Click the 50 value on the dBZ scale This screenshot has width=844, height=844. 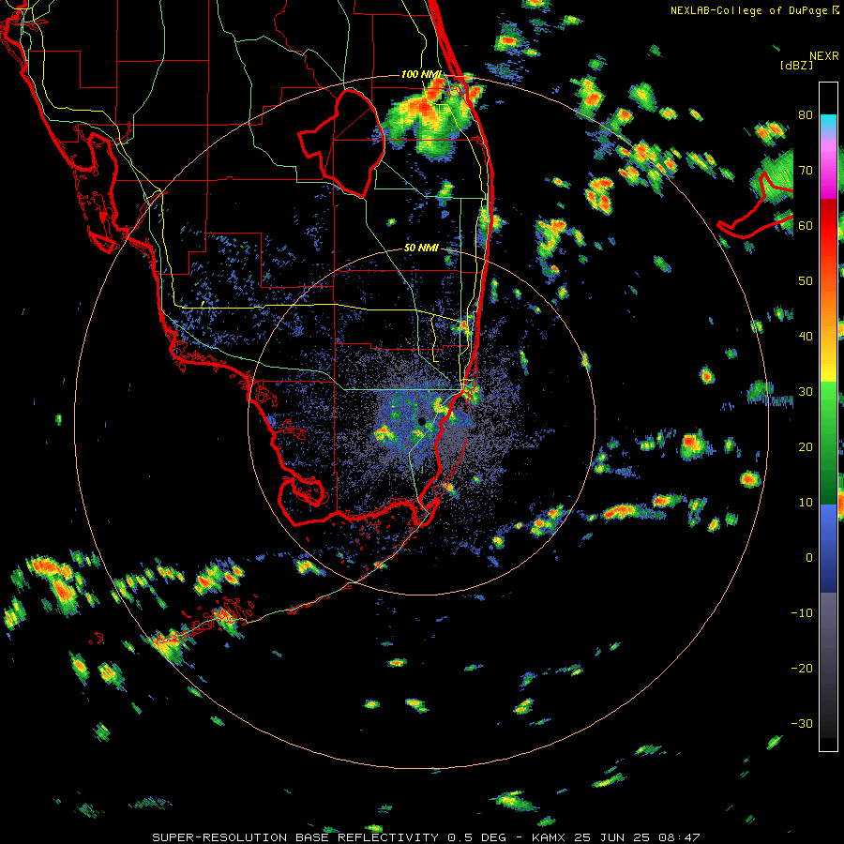tap(806, 281)
